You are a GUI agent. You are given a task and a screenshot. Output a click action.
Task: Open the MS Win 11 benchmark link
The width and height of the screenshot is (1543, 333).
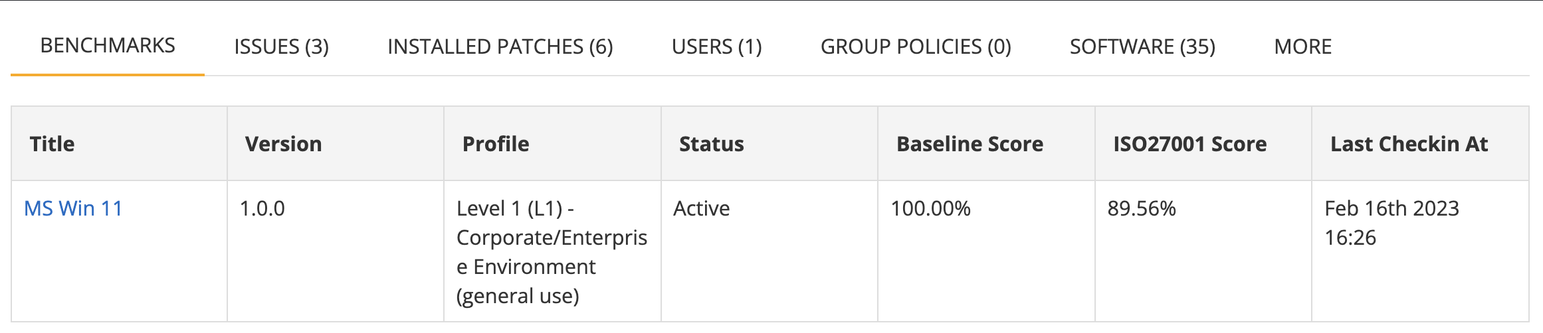tap(73, 209)
